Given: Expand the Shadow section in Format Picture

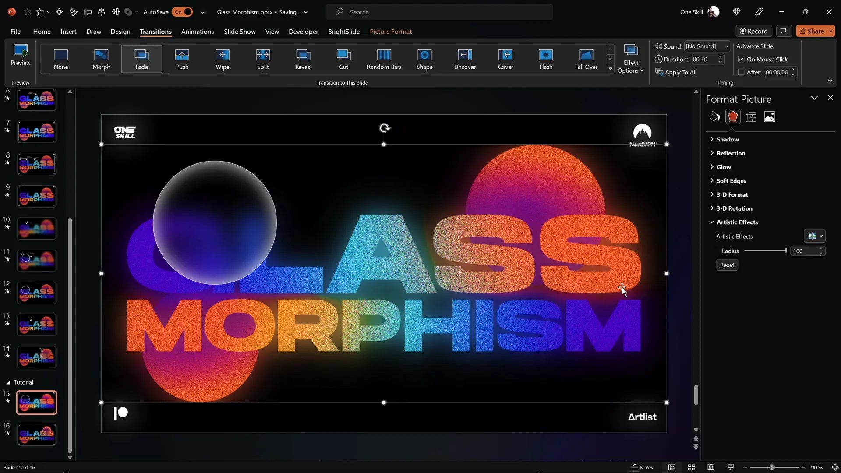Looking at the screenshot, I should [728, 139].
